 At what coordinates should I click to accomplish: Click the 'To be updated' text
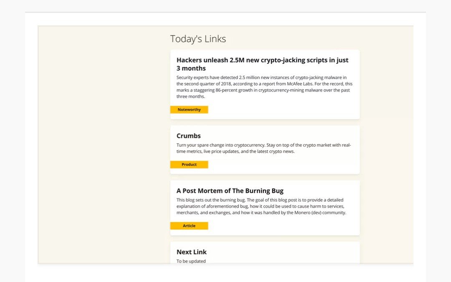[191, 261]
